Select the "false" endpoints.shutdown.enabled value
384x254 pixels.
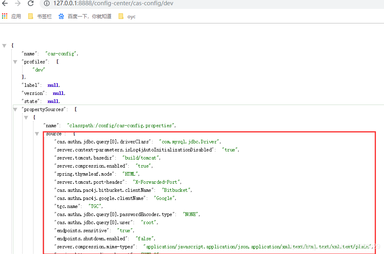coord(145,239)
